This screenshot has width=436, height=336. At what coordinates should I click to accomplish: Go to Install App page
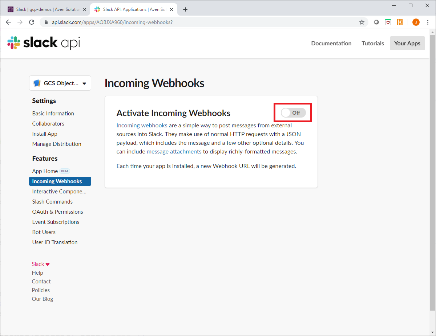click(45, 134)
